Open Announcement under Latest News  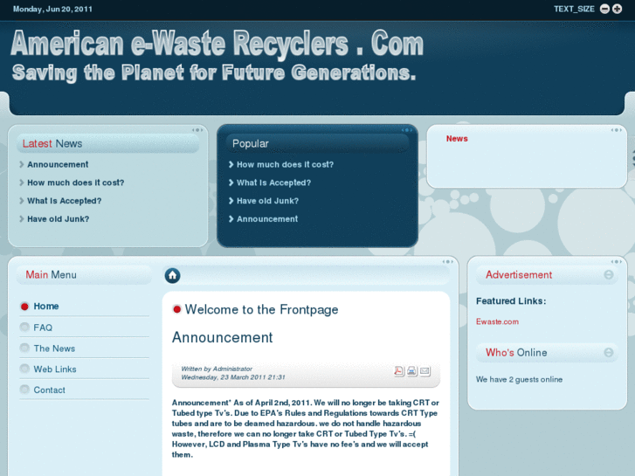pos(58,164)
